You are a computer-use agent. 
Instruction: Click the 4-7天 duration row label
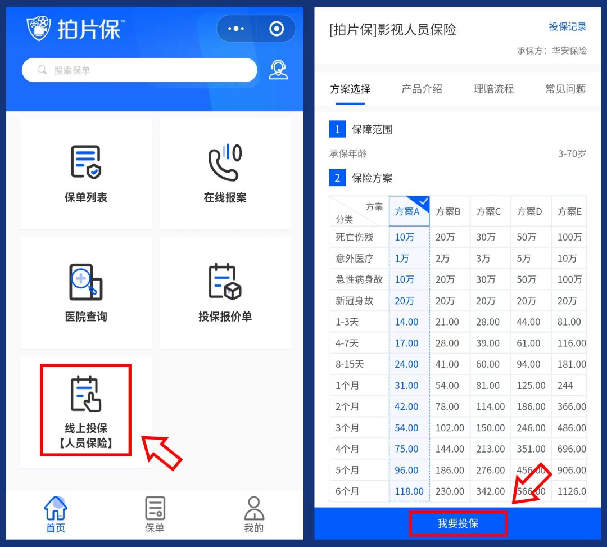(x=347, y=343)
